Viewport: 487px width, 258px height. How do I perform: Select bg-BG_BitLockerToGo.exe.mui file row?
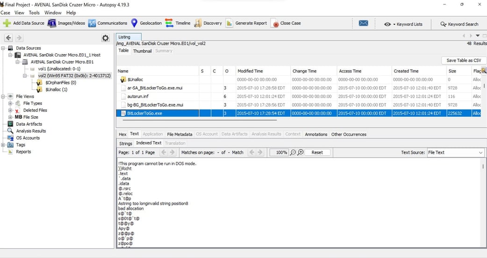tap(299, 105)
